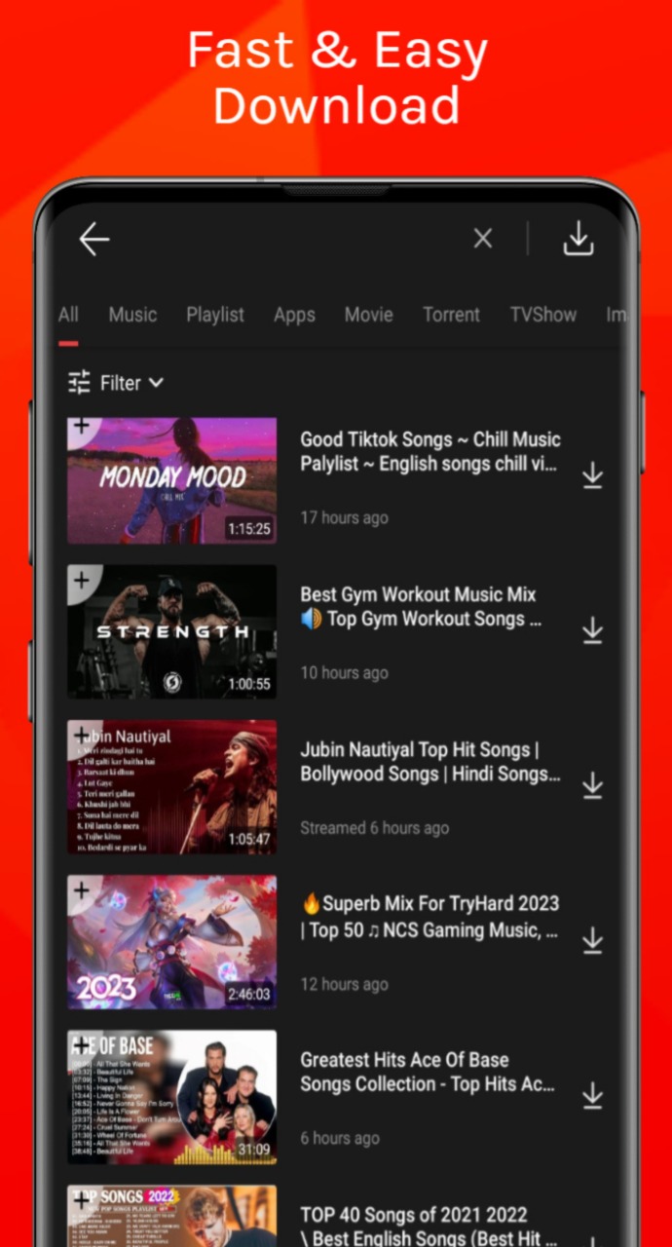
Task: Download Greatest Hits Ace Of Base
Action: point(592,1097)
